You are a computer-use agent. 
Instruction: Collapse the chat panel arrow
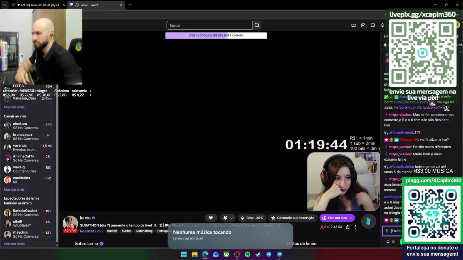(x=386, y=36)
